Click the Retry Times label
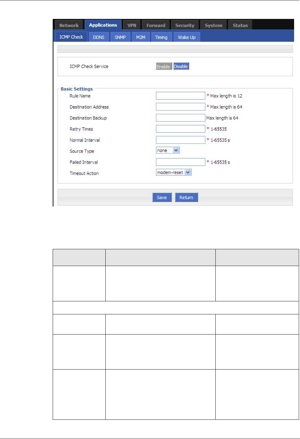The image size is (300, 439). point(81,129)
